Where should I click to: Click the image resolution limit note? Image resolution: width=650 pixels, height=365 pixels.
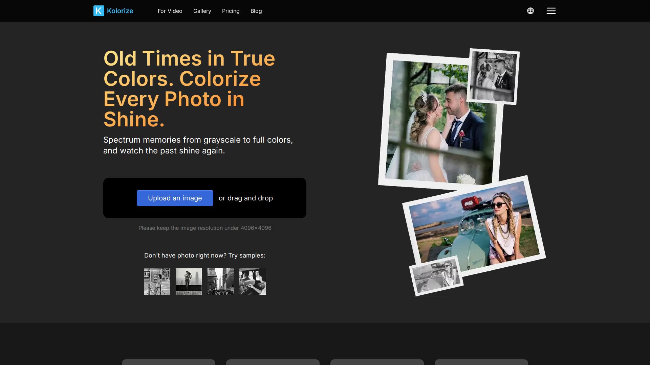204,228
